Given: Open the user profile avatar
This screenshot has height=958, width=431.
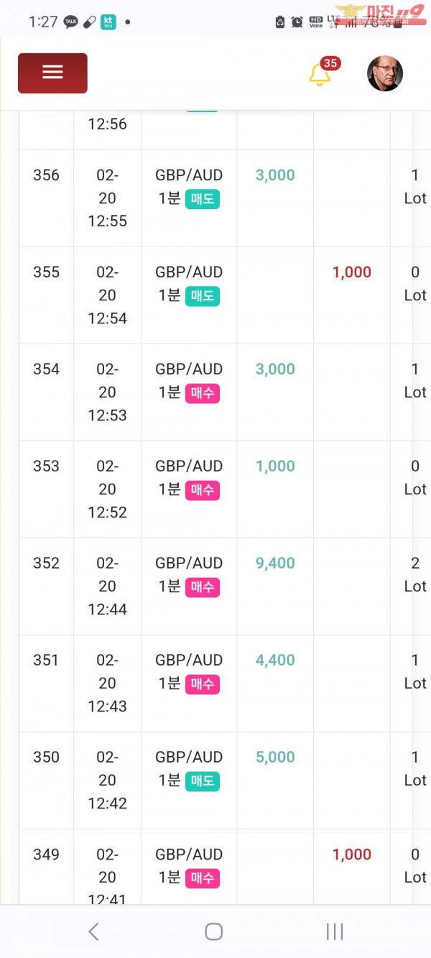Looking at the screenshot, I should click(385, 73).
